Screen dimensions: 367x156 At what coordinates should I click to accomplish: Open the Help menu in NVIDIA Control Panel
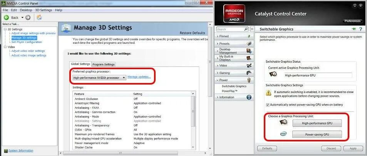(59, 10)
